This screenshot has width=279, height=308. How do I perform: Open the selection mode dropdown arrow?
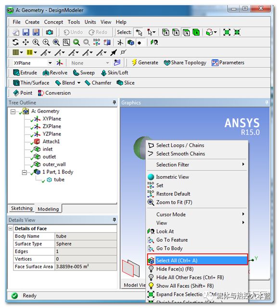pyautogui.click(x=154, y=32)
